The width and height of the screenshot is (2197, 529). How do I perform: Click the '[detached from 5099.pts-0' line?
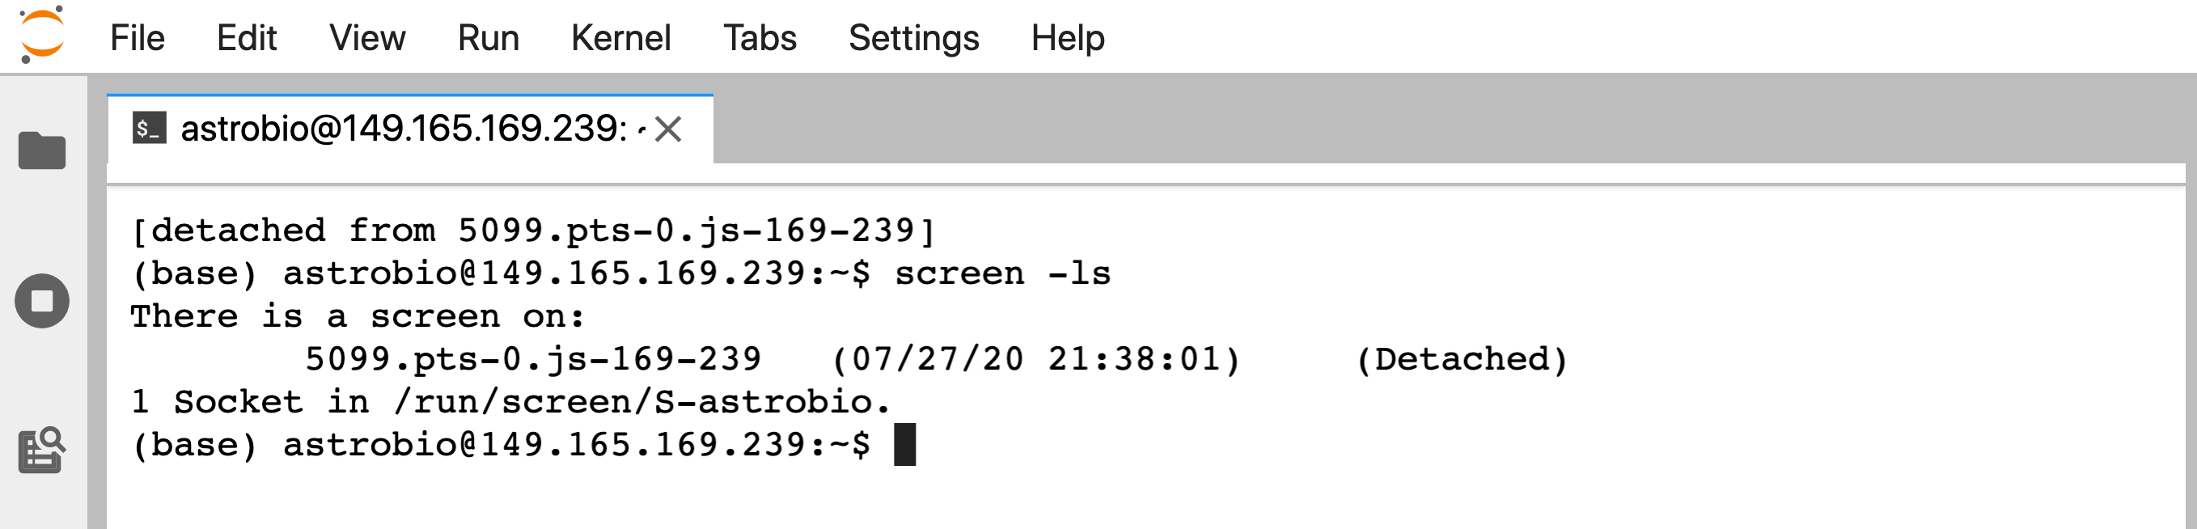click(534, 231)
